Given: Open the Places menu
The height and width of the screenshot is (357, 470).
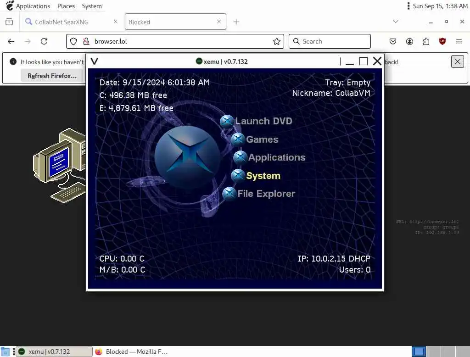Looking at the screenshot, I should [66, 6].
